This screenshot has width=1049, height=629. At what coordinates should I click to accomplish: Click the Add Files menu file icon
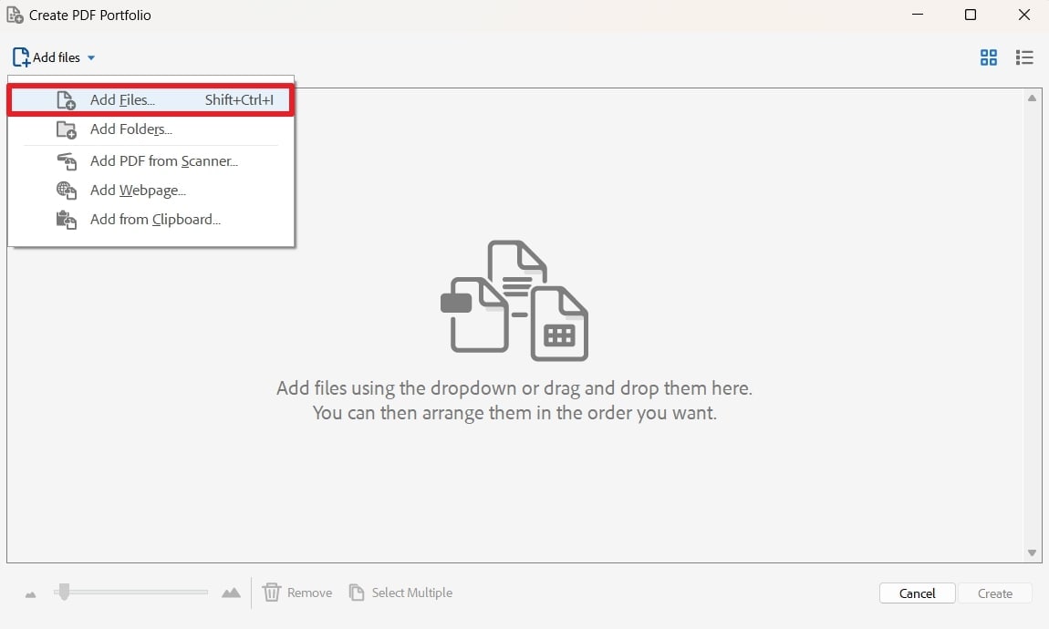coord(67,100)
